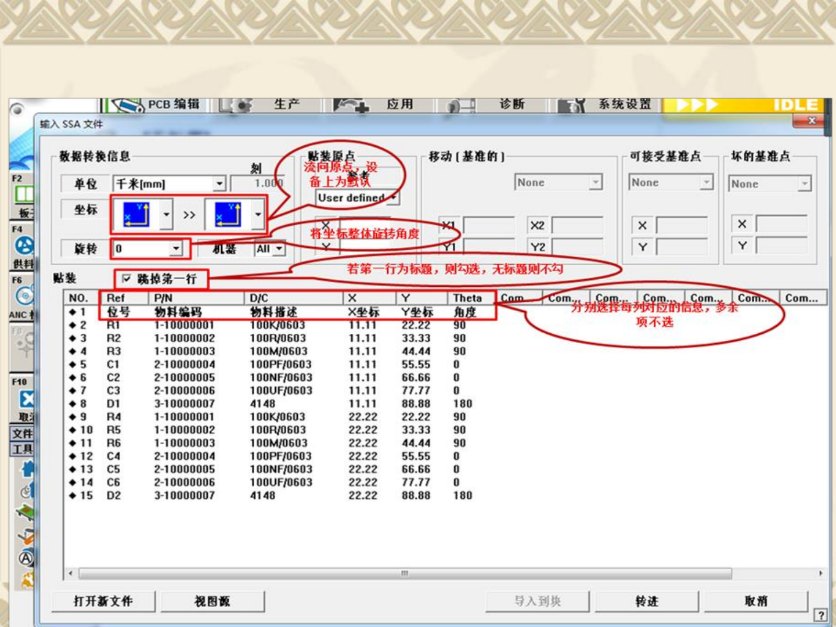836x627 pixels.
Task: Click the target coordinate axis icon
Action: tap(228, 215)
